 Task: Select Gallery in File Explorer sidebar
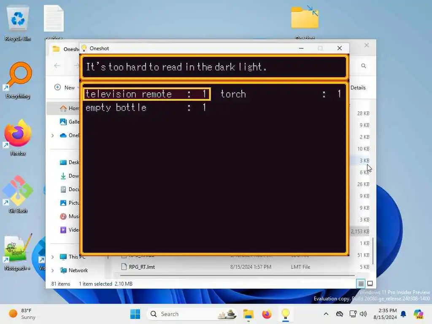pyautogui.click(x=70, y=122)
